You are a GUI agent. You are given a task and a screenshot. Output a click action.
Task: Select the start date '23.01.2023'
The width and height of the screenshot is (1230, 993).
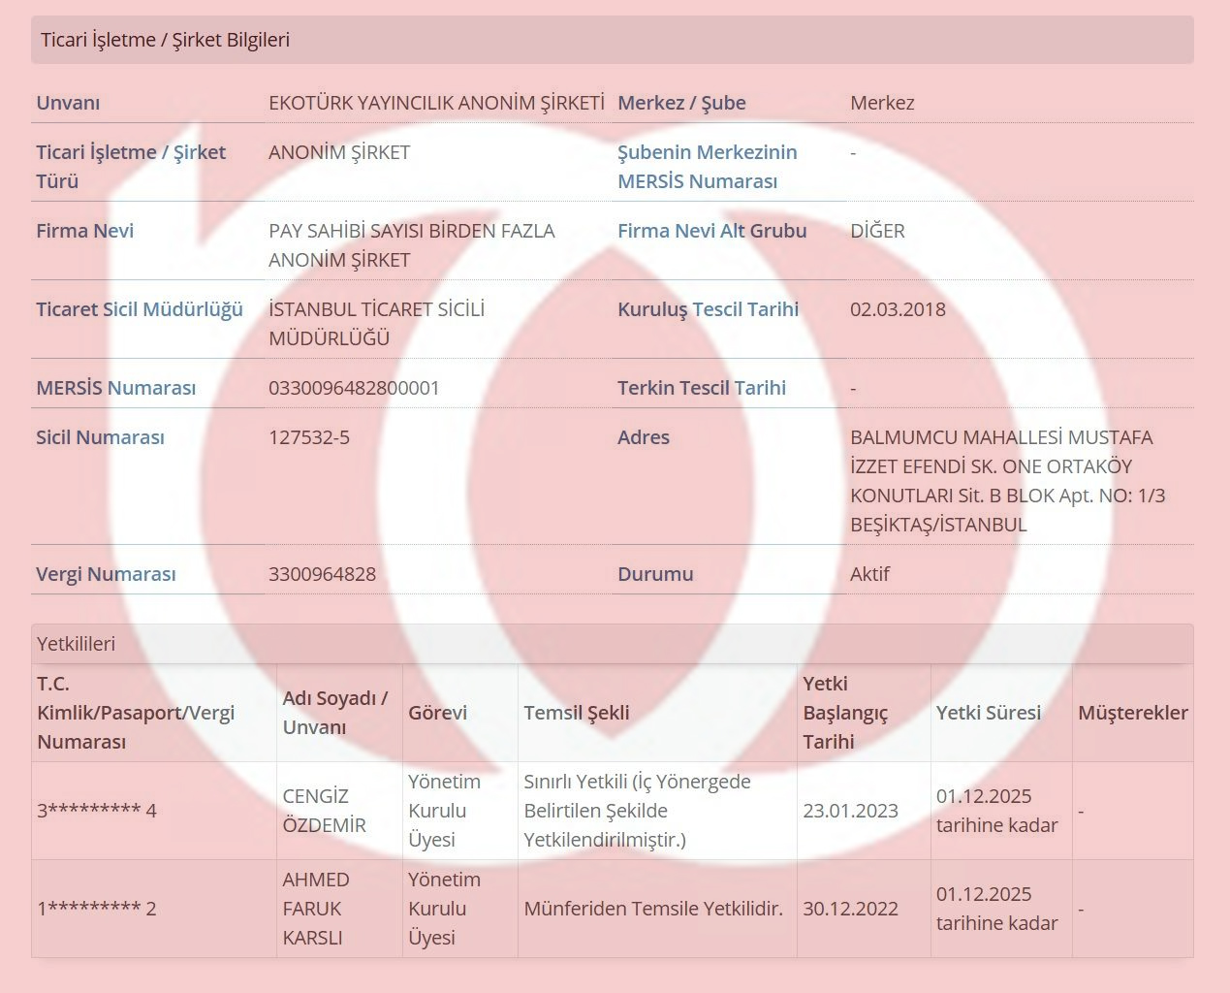pos(850,811)
